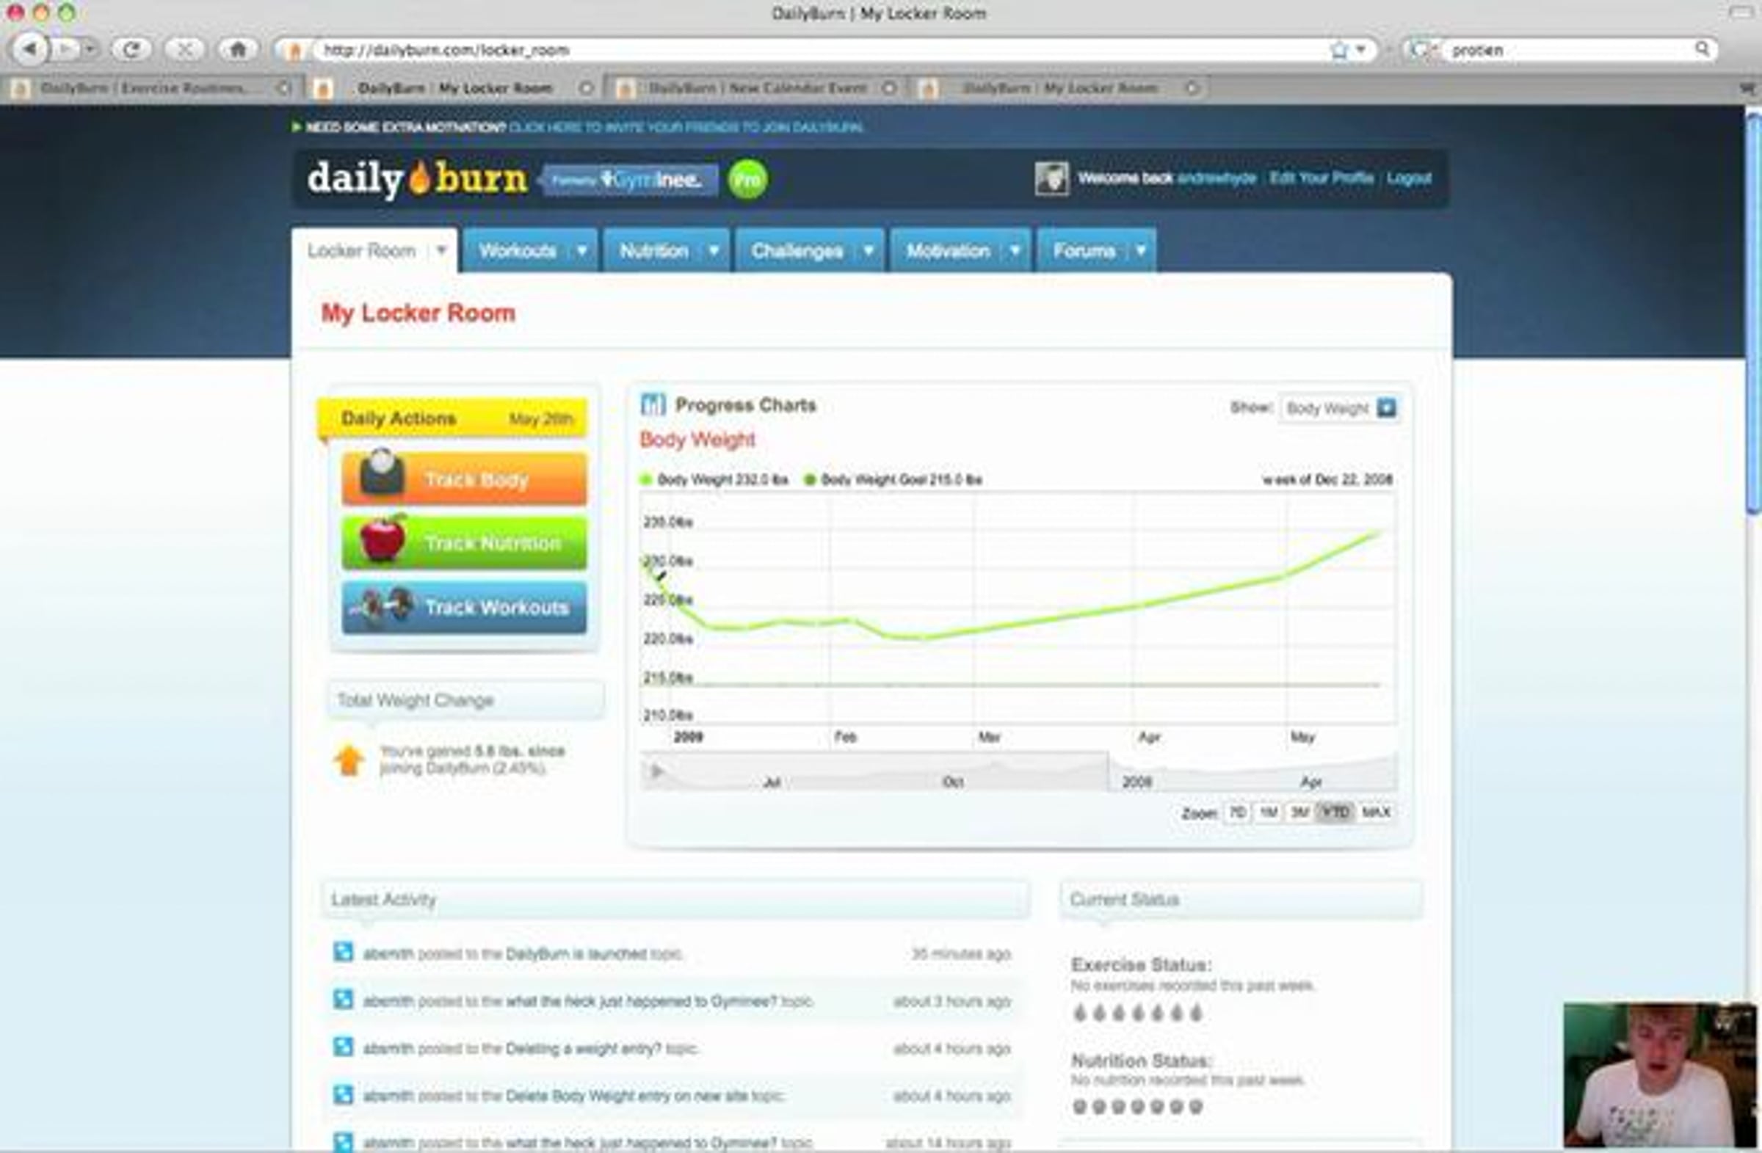Switch chart zoom to MAX
Image resolution: width=1762 pixels, height=1153 pixels.
1377,812
